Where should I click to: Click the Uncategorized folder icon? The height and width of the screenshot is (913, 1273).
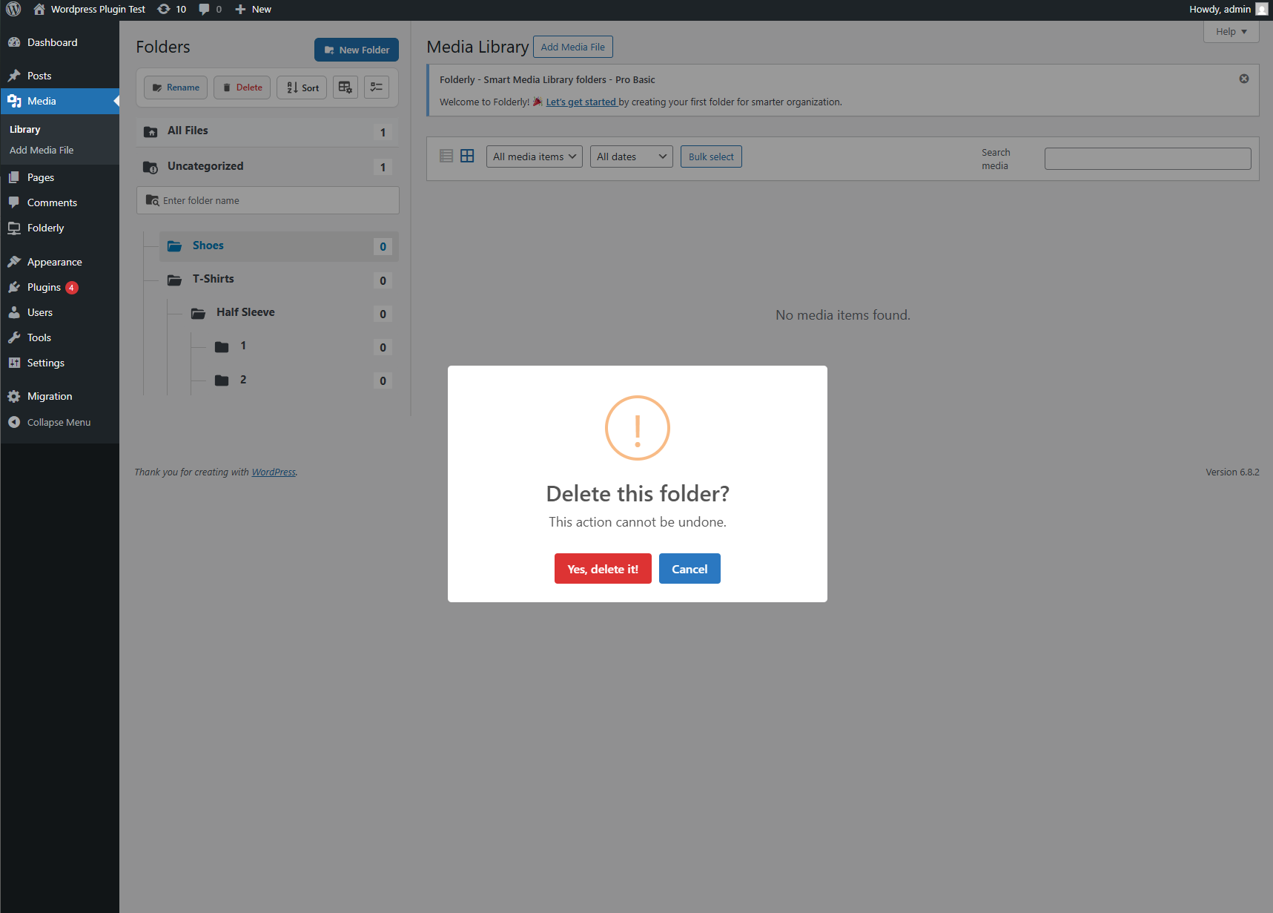(x=151, y=168)
